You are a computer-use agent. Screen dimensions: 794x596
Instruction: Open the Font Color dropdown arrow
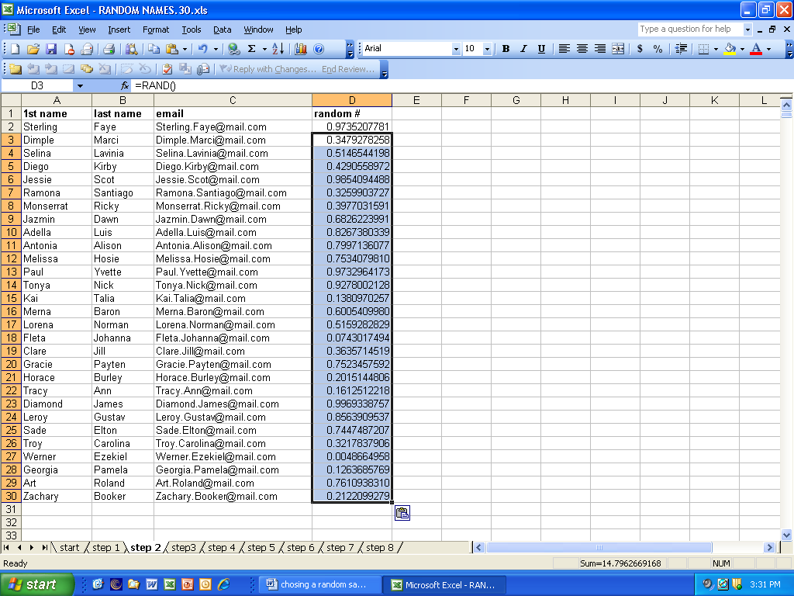[x=768, y=49]
